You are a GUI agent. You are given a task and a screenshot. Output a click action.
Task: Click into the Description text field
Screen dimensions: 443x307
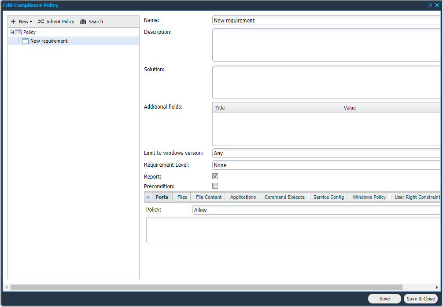point(326,45)
